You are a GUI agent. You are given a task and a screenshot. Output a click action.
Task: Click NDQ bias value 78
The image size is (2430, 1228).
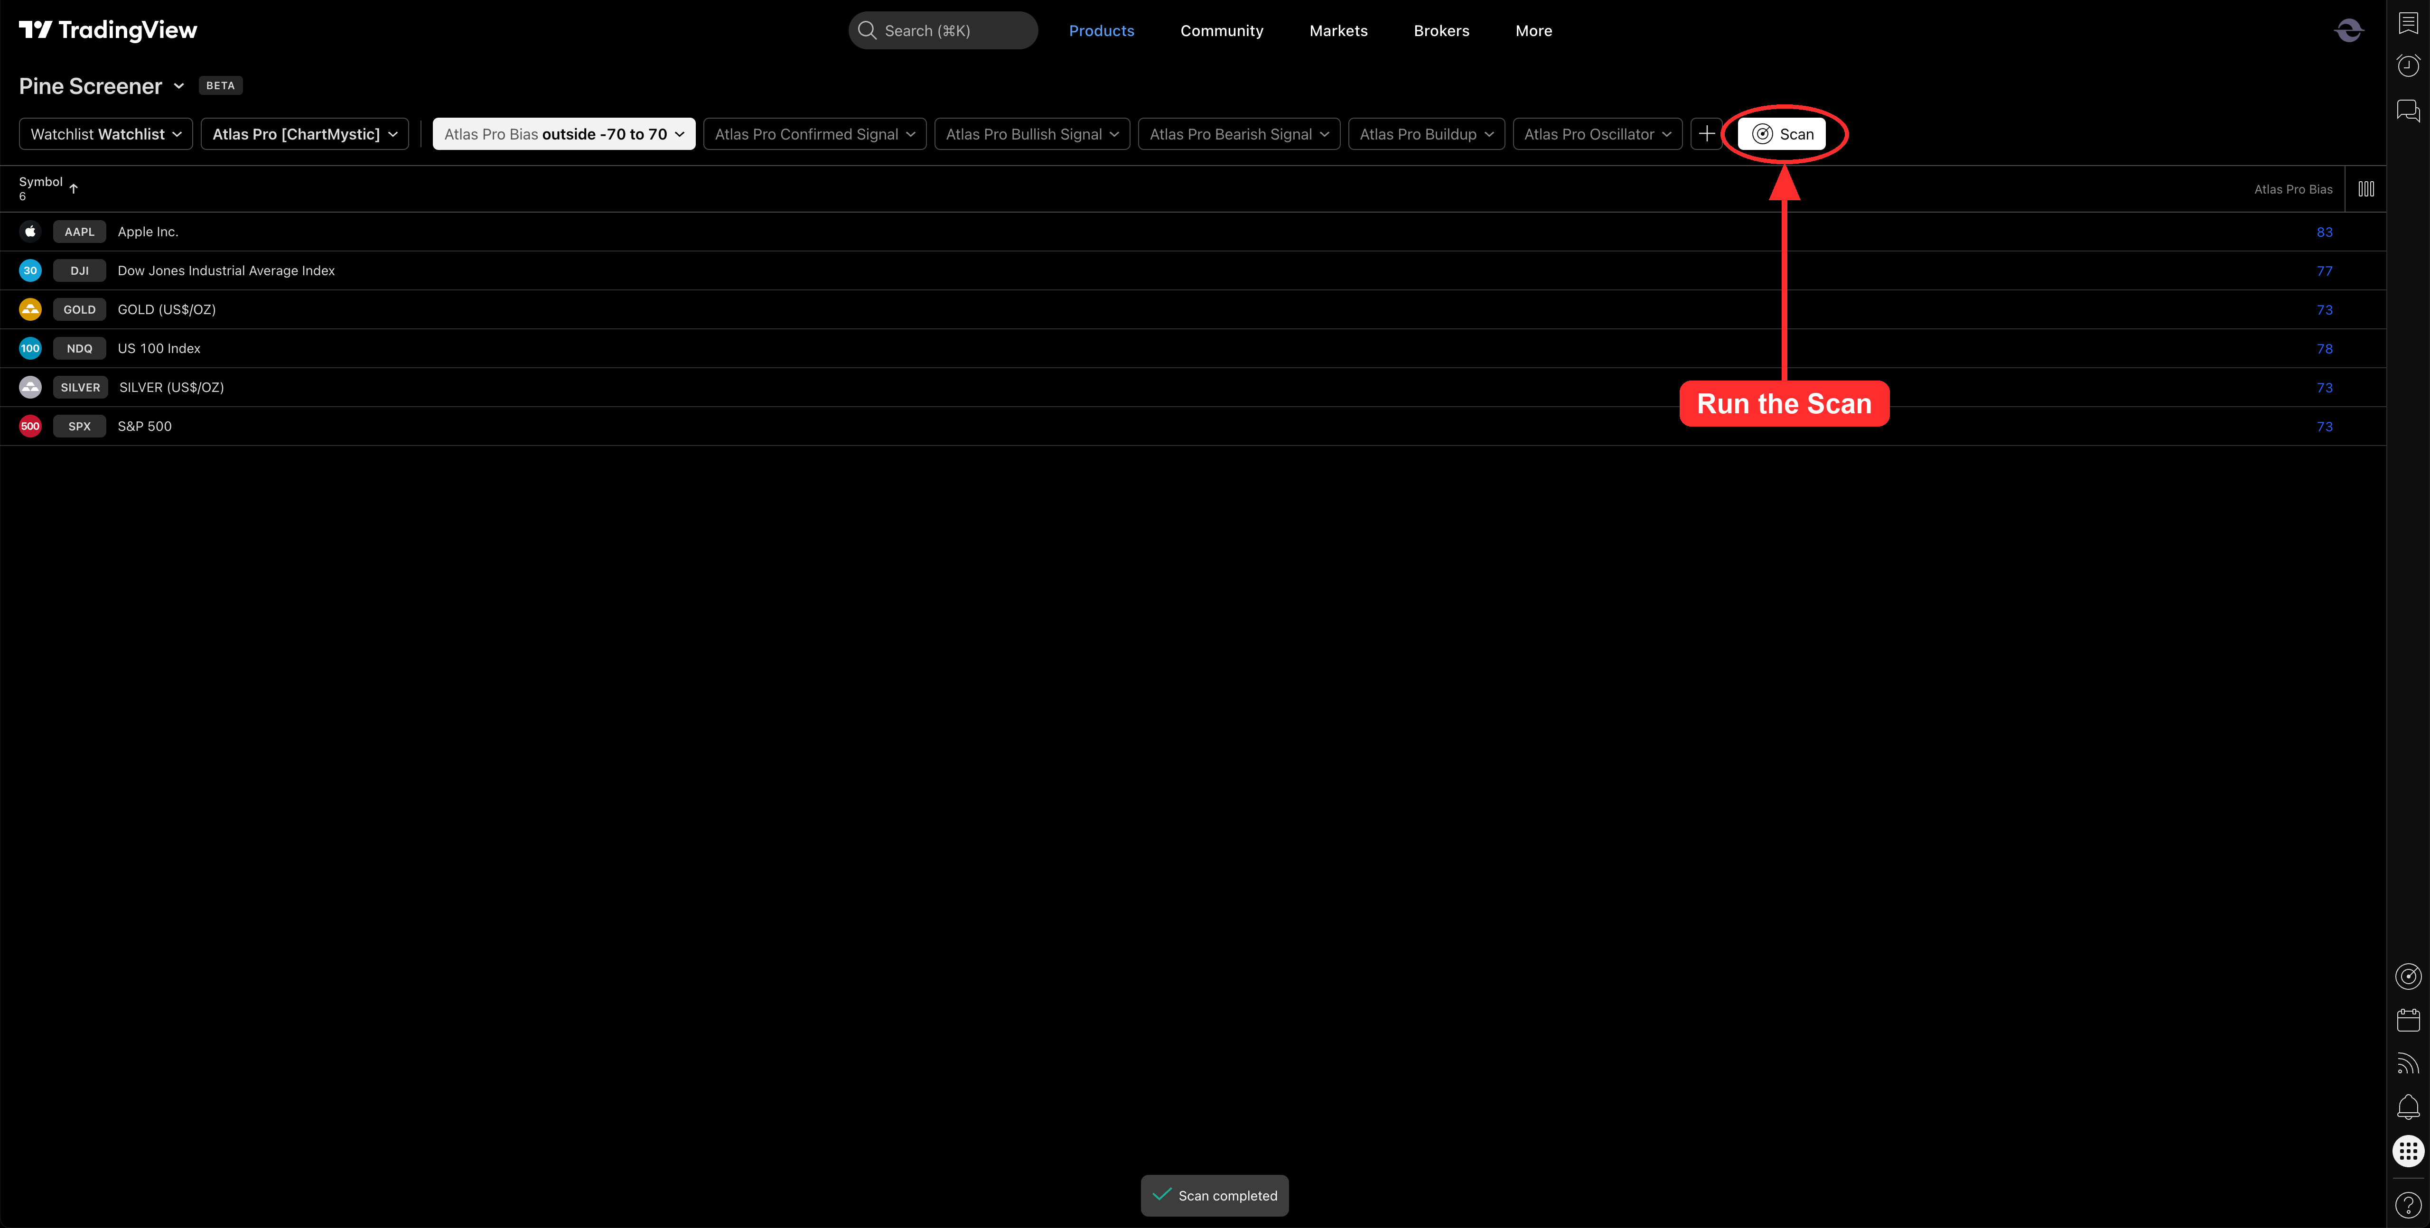click(2323, 348)
